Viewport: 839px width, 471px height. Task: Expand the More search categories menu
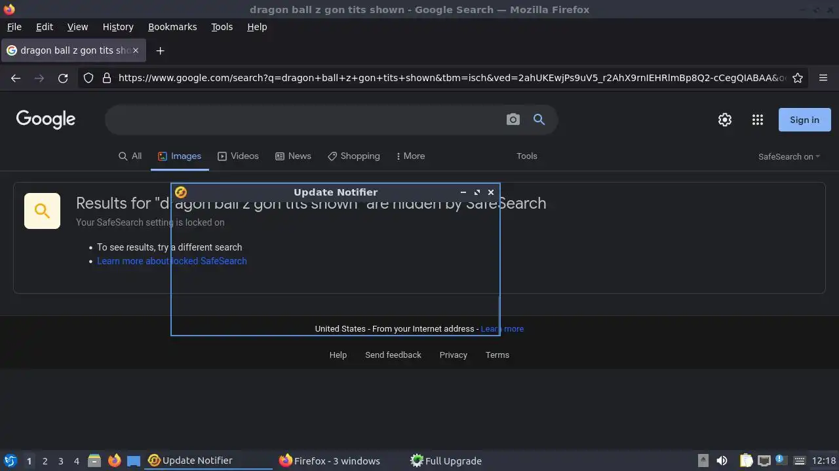[410, 156]
